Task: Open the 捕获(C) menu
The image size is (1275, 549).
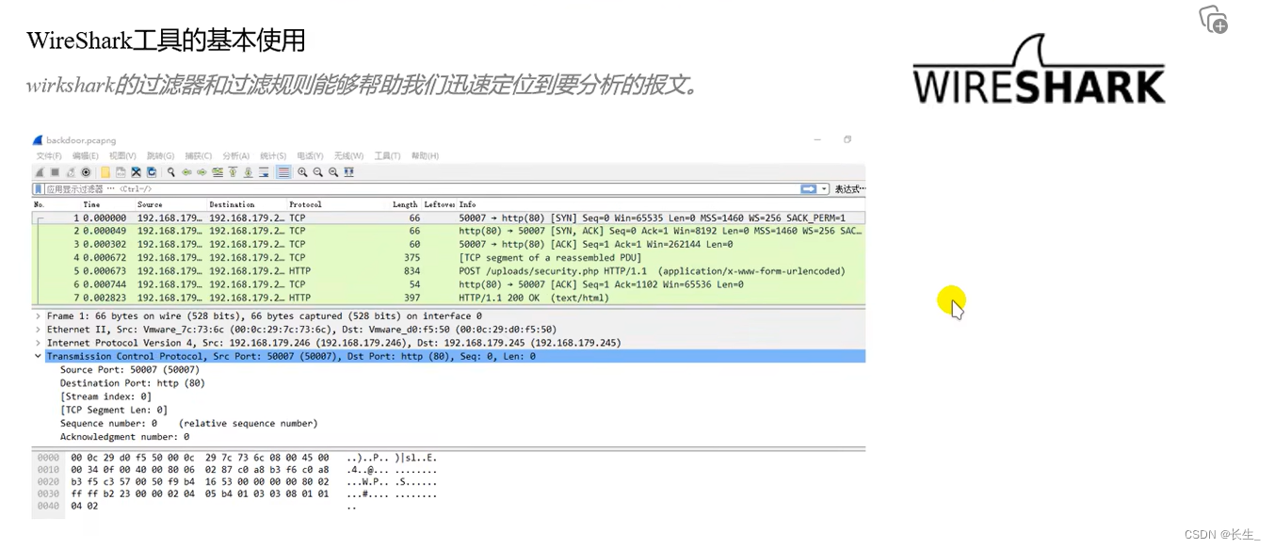Action: (199, 156)
